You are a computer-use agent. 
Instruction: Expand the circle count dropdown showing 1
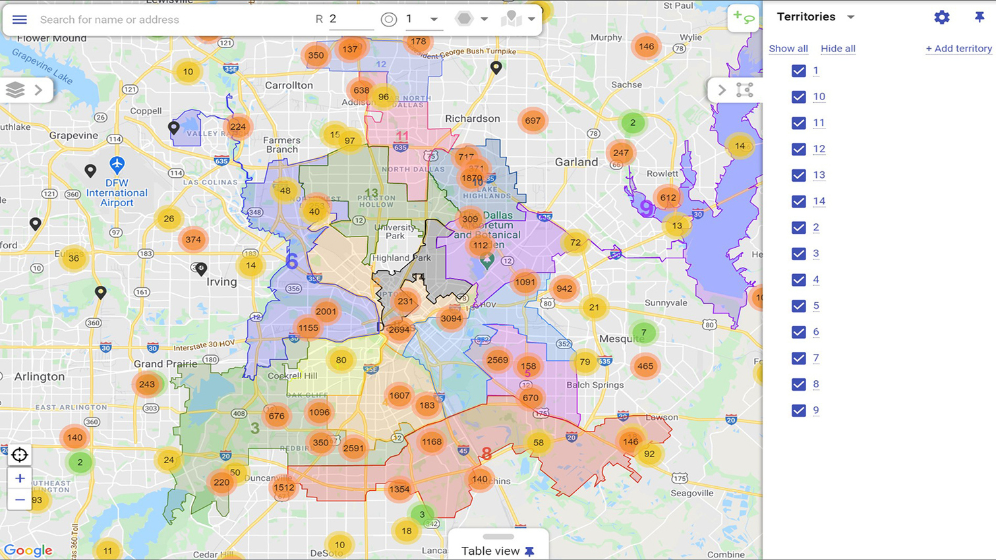[x=433, y=18]
